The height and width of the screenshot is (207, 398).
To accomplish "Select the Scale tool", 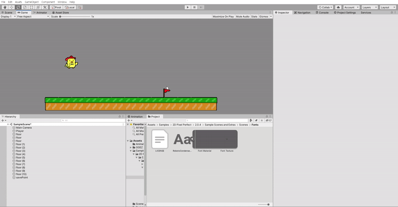I will tap(25, 7).
